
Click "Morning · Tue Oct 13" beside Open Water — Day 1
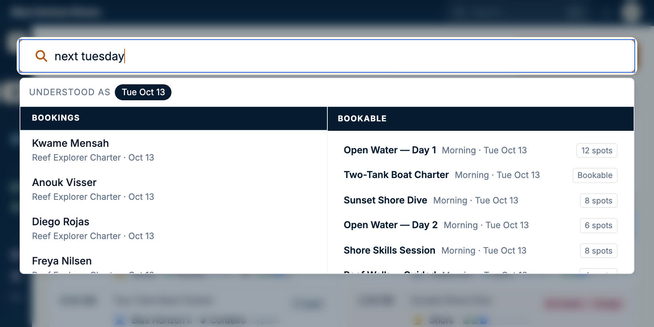(484, 150)
